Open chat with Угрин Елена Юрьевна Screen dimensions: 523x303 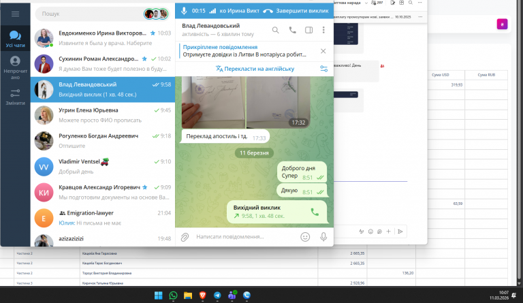pos(103,115)
